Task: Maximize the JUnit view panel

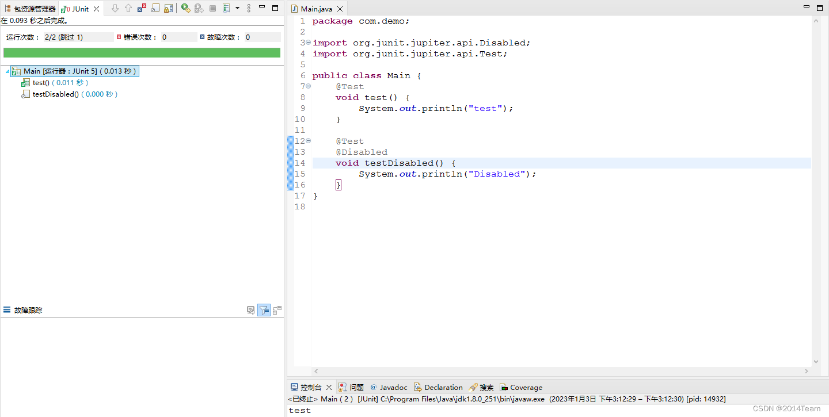Action: click(x=275, y=7)
